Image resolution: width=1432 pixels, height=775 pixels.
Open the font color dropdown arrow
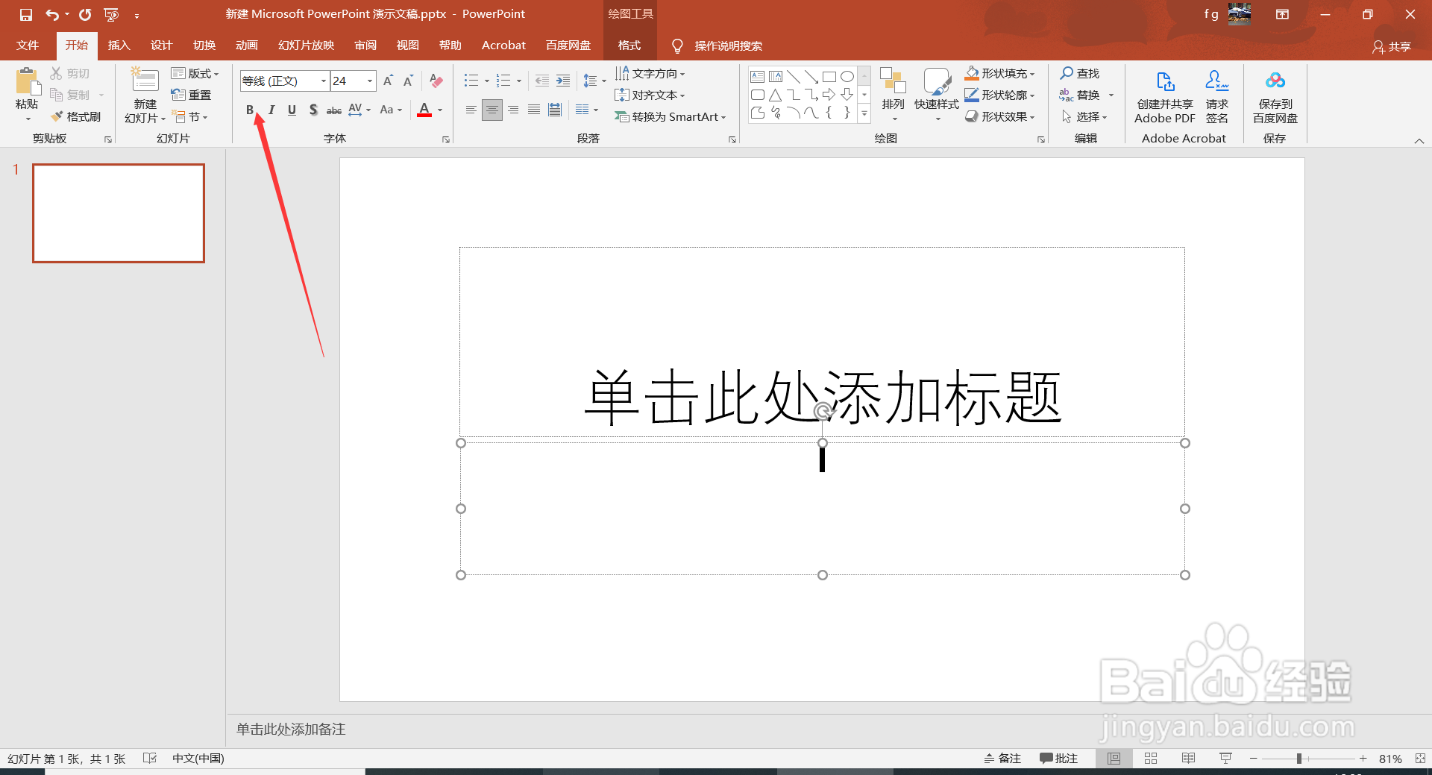click(439, 110)
